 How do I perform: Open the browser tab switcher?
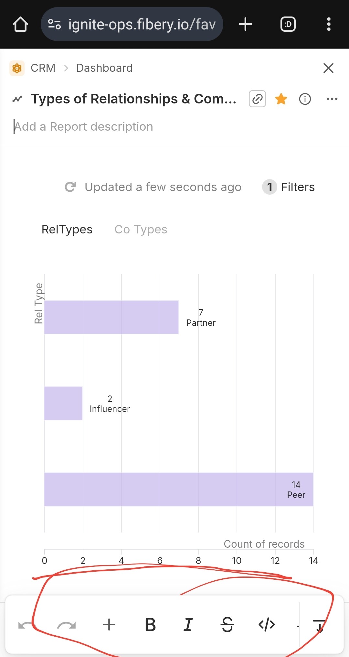click(288, 24)
